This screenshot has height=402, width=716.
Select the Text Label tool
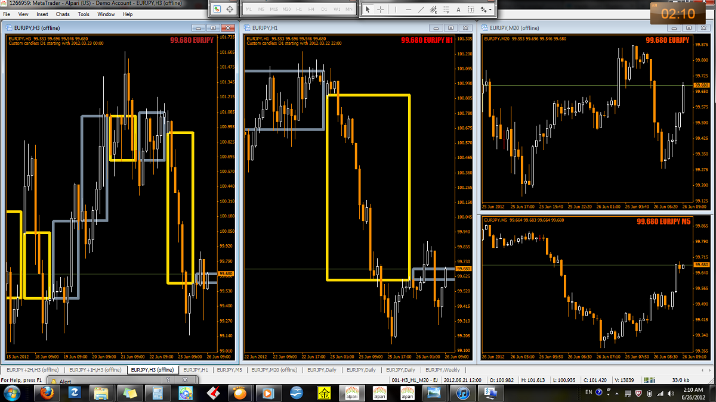pos(471,10)
